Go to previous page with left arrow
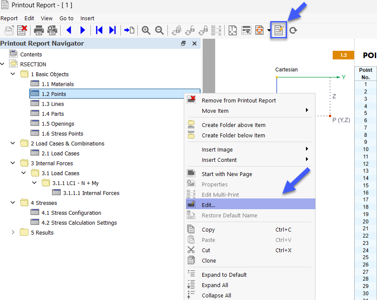This screenshot has height=300, width=377. point(69,30)
